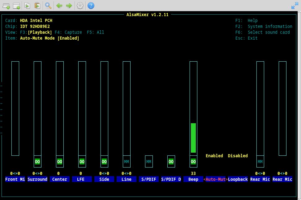The image size is (301, 200).
Task: Click the Surround volume bar
Action: click(x=37, y=109)
